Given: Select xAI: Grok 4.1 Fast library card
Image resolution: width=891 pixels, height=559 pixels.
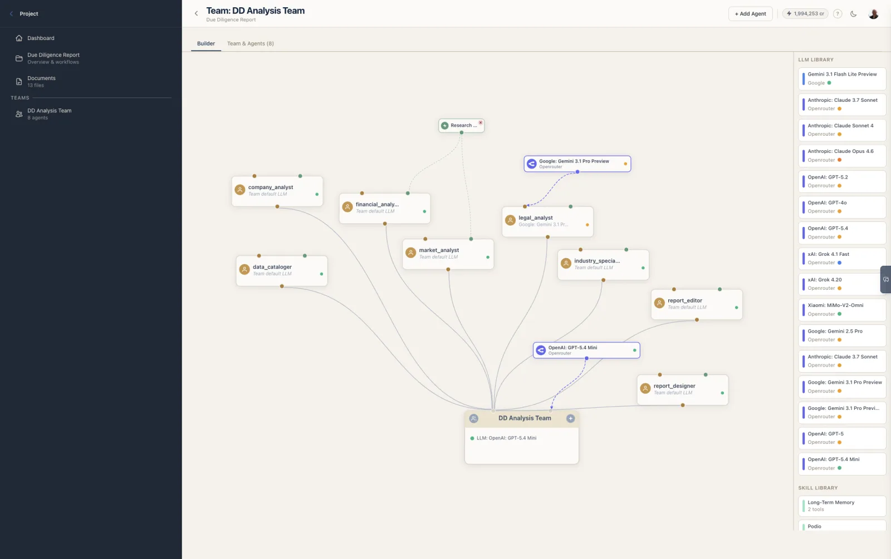Looking at the screenshot, I should 842,259.
